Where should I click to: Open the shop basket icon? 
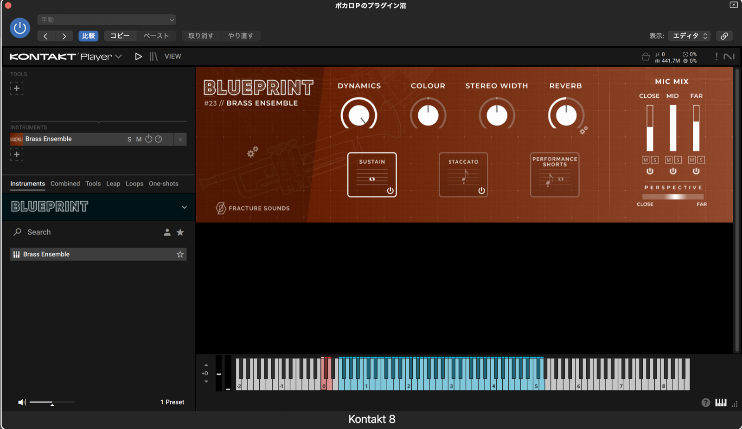click(646, 57)
